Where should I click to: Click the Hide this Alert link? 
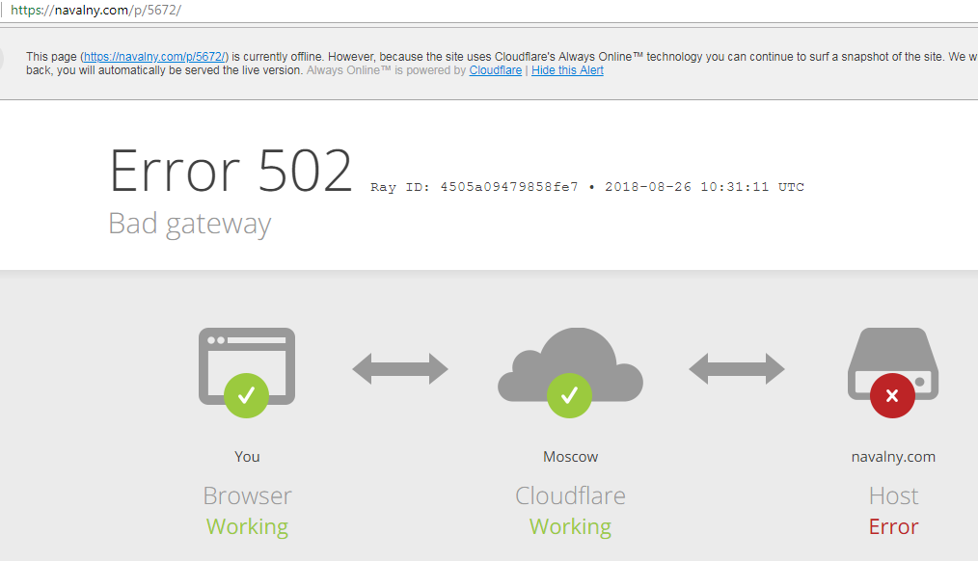(567, 70)
